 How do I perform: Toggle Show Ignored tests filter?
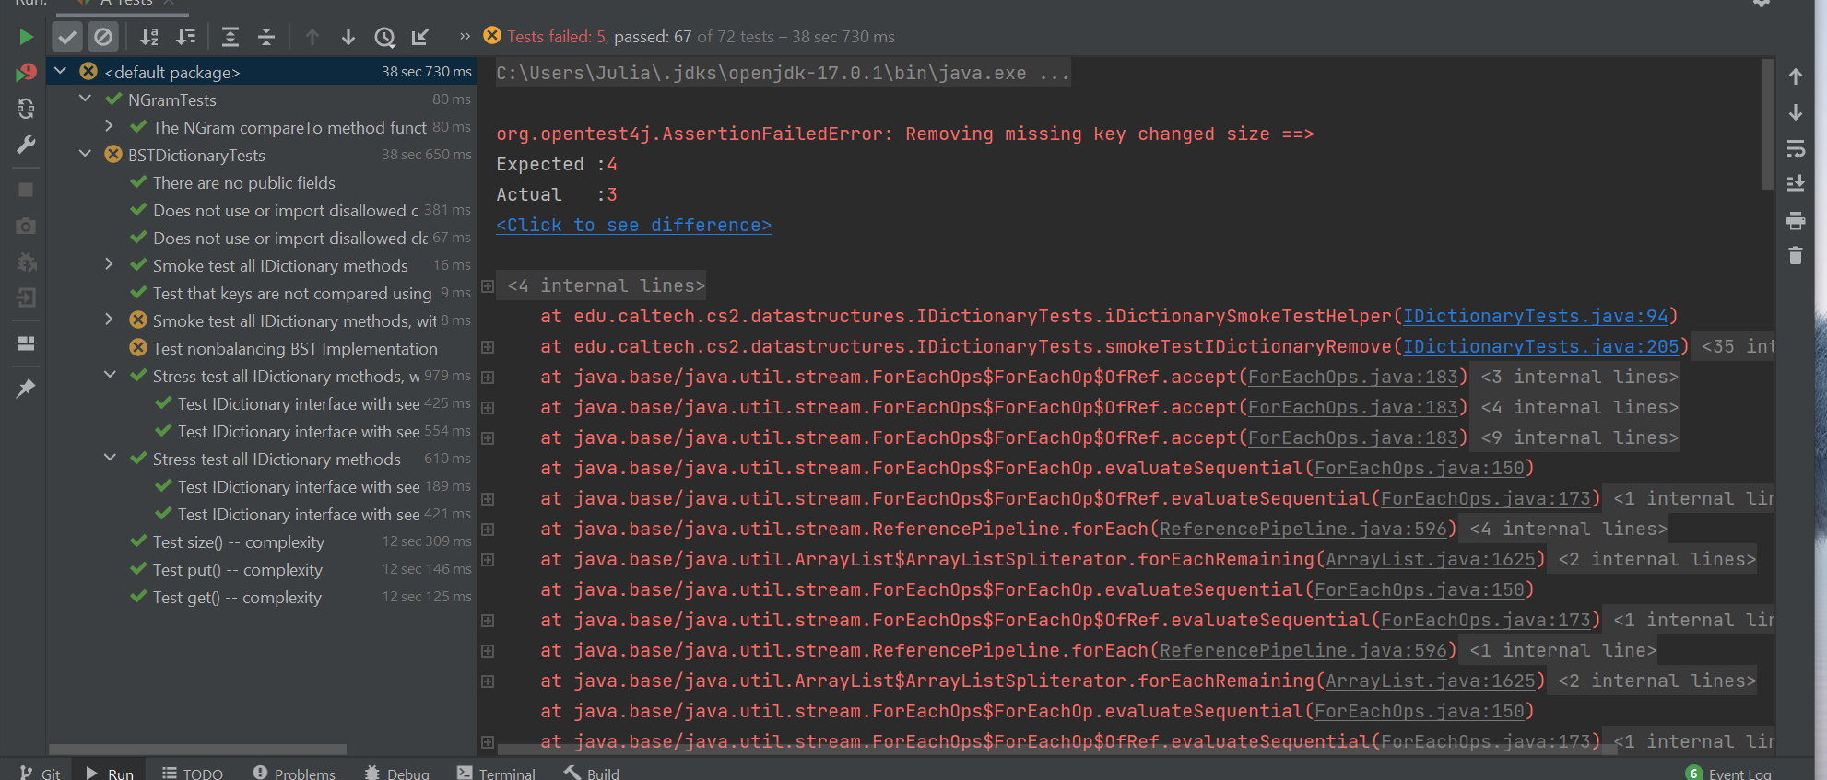(x=103, y=37)
